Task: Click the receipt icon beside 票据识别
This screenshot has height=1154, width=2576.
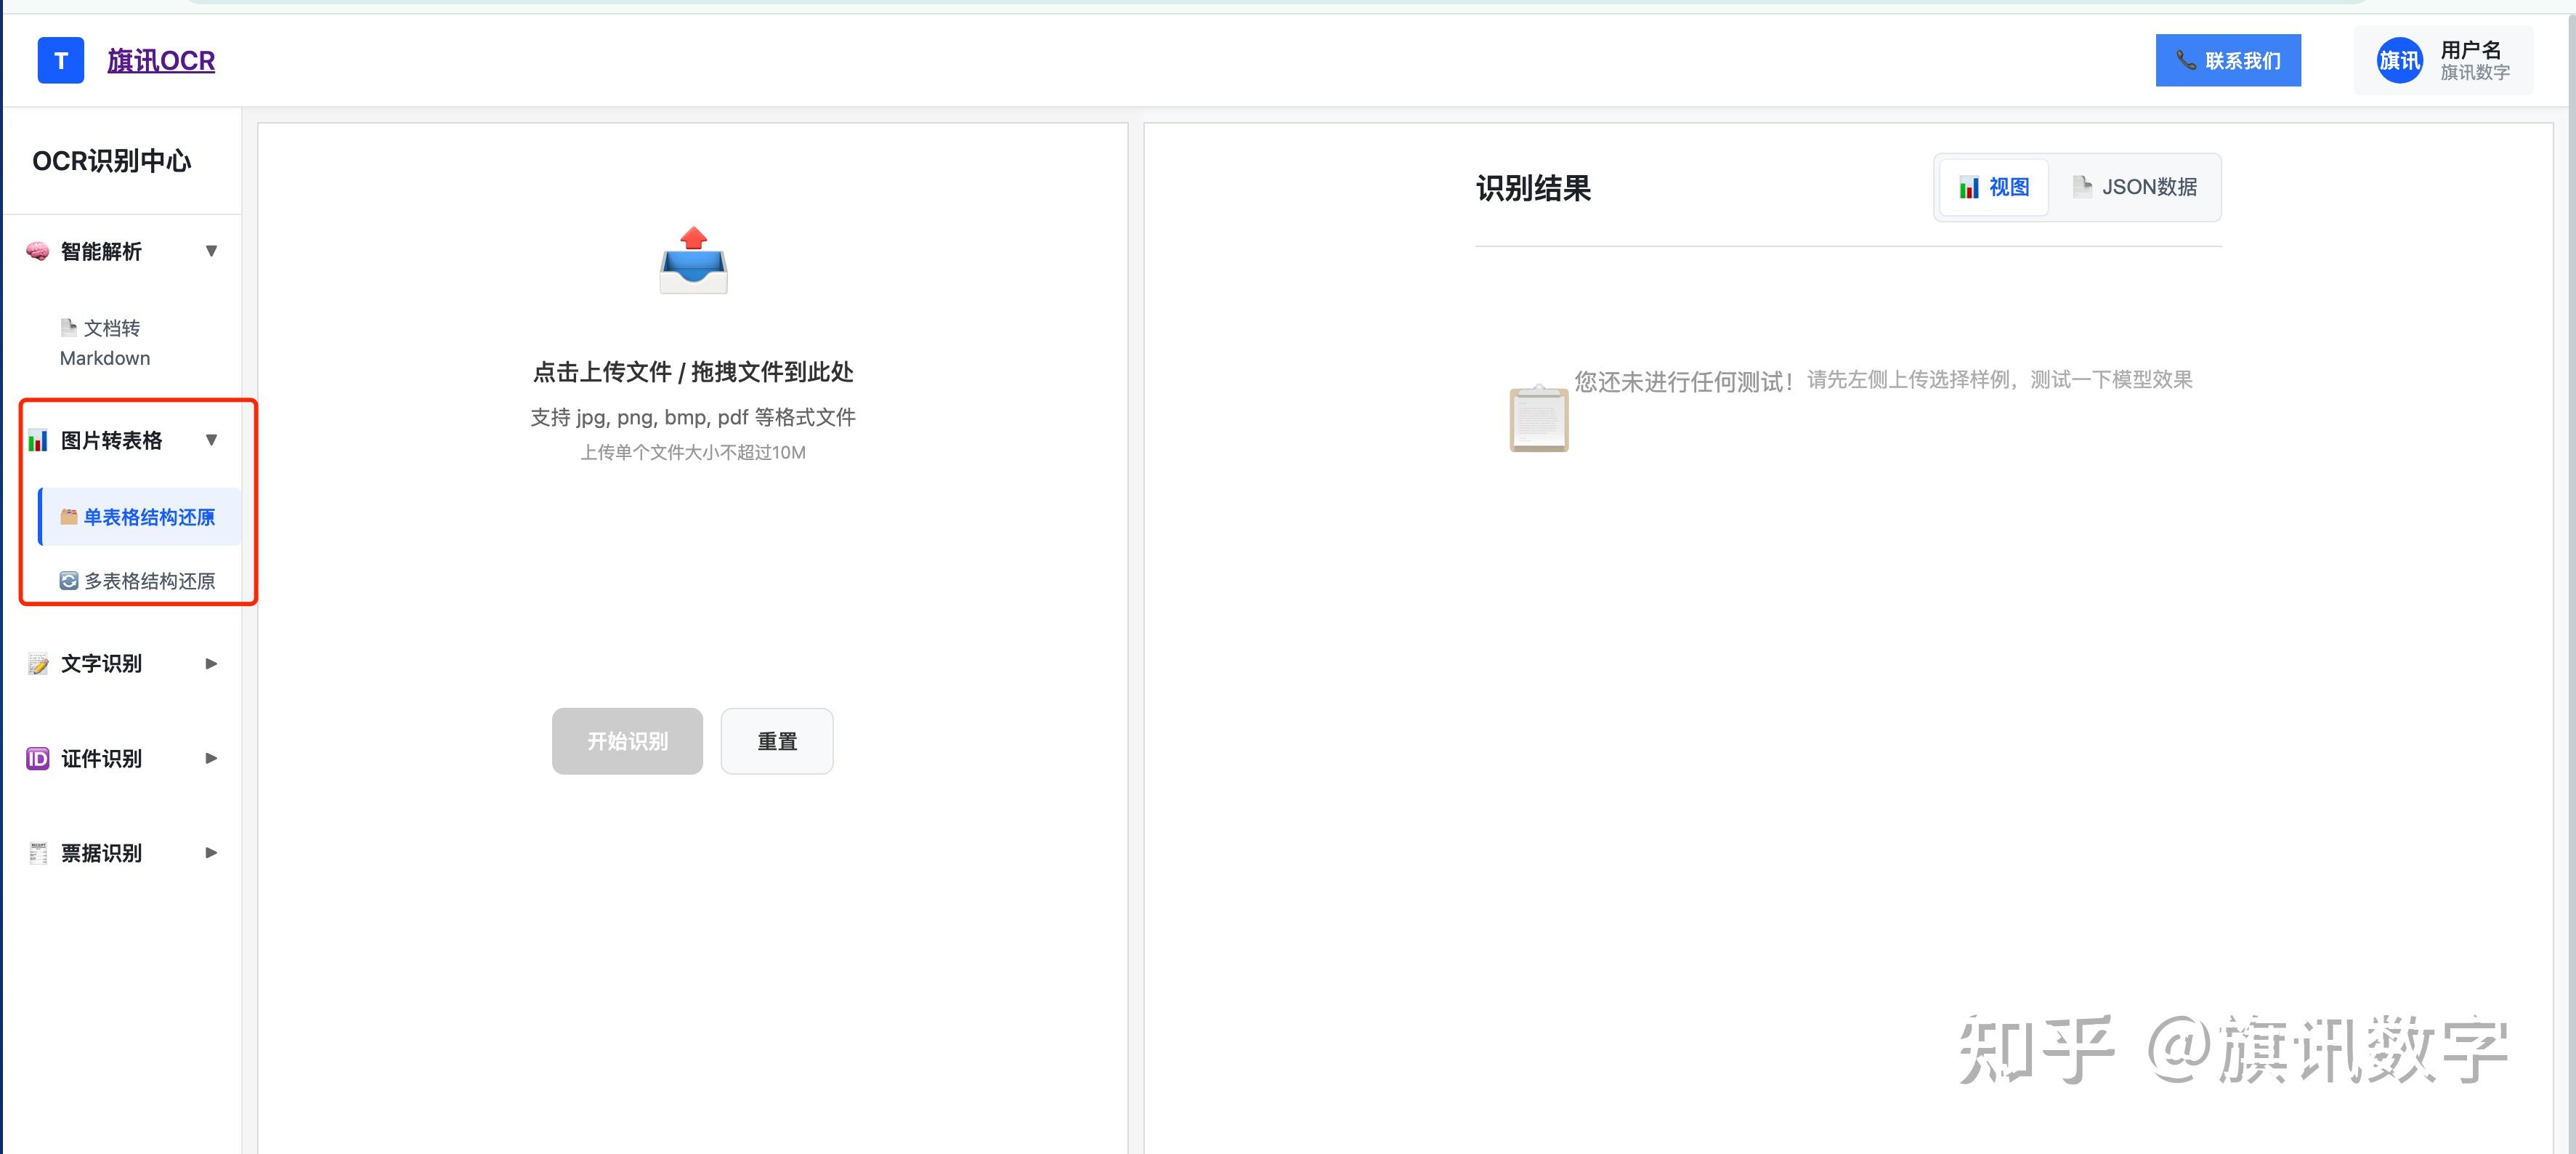Action: pos(38,853)
